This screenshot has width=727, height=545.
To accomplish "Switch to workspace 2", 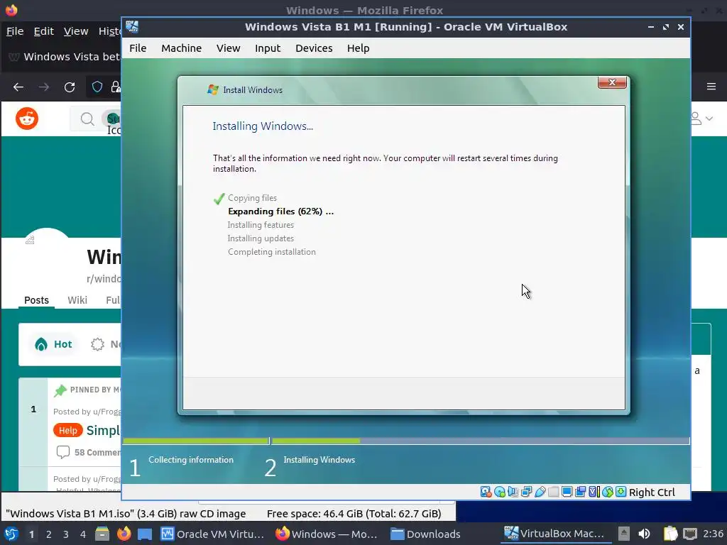I will 49,534.
